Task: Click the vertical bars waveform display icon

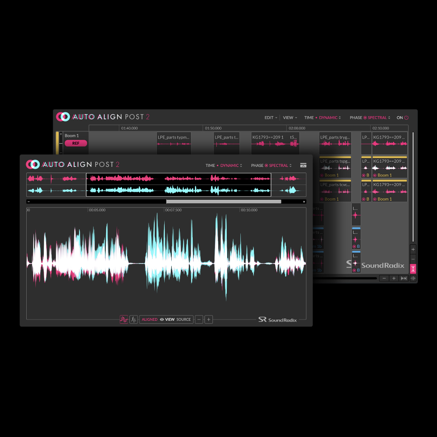Action: coord(134,319)
